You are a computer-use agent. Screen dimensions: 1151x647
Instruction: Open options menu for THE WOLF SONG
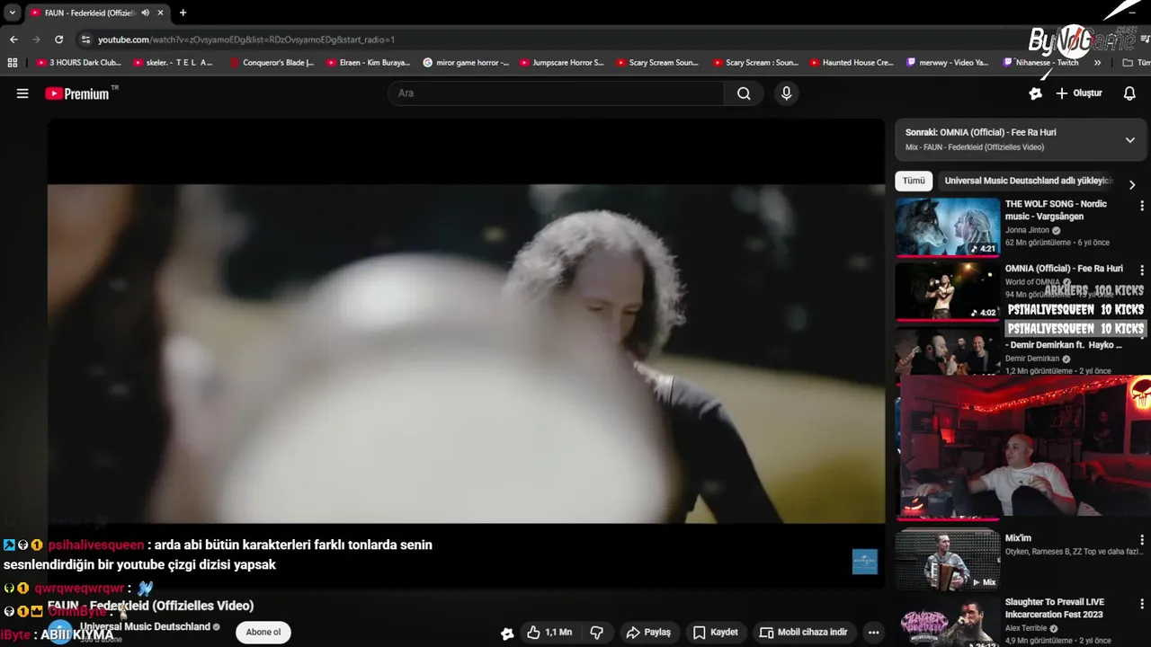(x=1142, y=206)
